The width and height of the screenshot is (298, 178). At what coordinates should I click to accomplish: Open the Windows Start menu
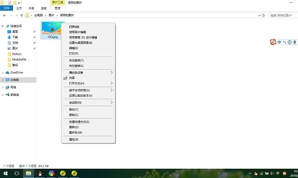[6, 173]
